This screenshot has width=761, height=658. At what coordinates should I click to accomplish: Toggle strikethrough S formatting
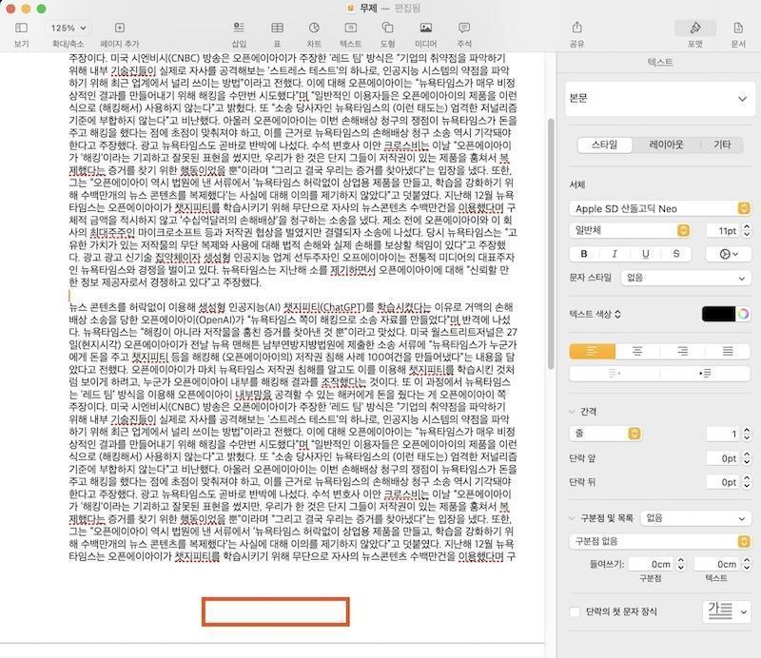(675, 254)
